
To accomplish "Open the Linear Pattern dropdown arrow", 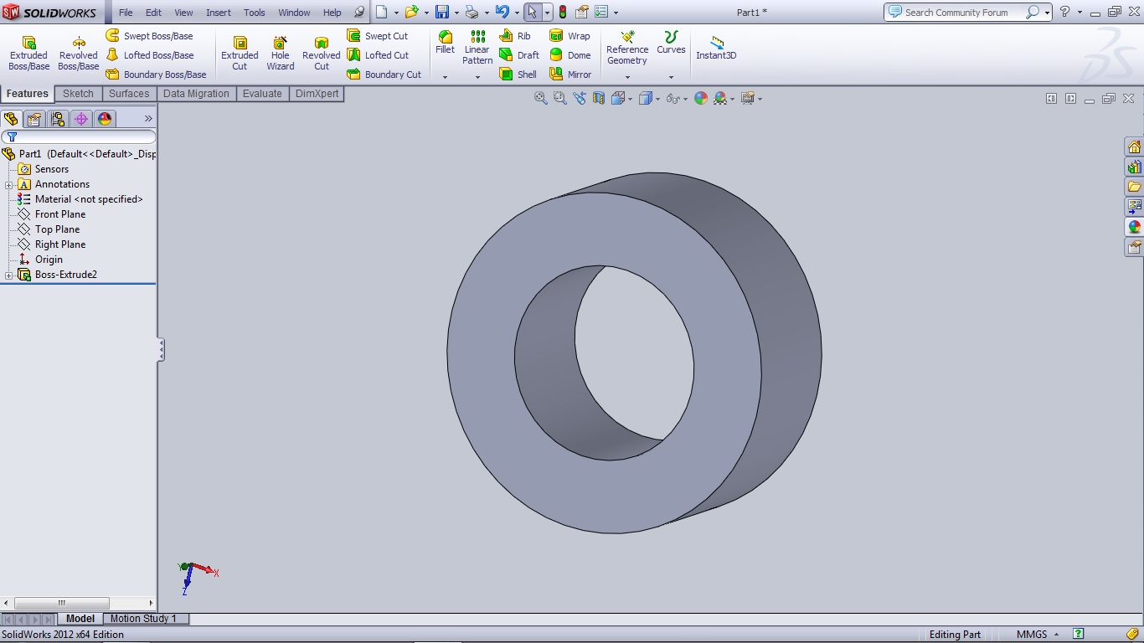I will click(x=477, y=77).
